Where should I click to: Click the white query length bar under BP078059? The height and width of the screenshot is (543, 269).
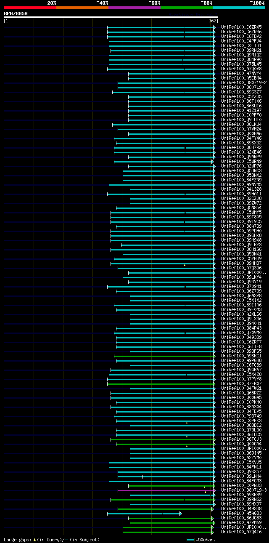tap(111, 17)
